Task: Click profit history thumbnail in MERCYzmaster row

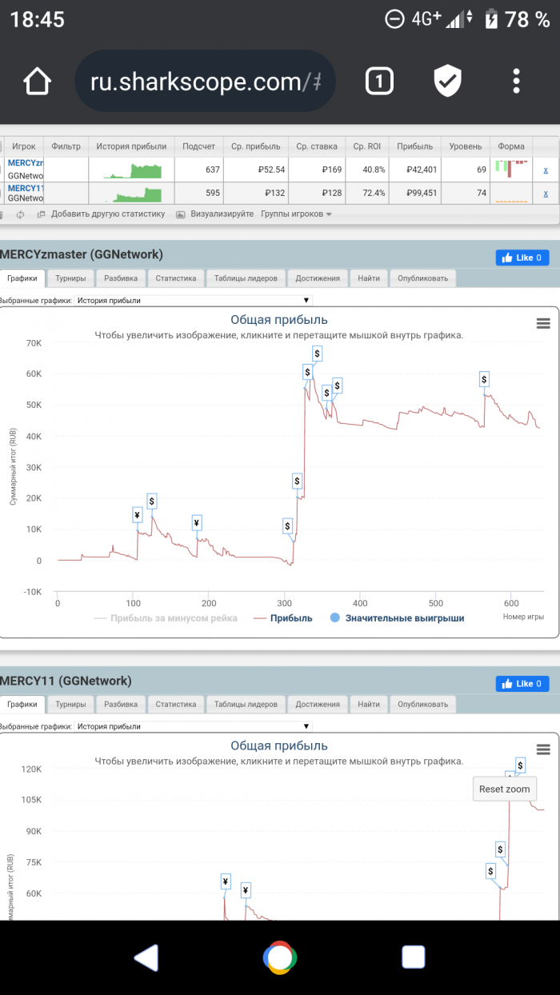Action: click(132, 170)
